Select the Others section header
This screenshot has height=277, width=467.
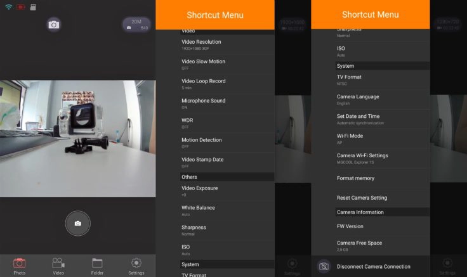pos(227,177)
